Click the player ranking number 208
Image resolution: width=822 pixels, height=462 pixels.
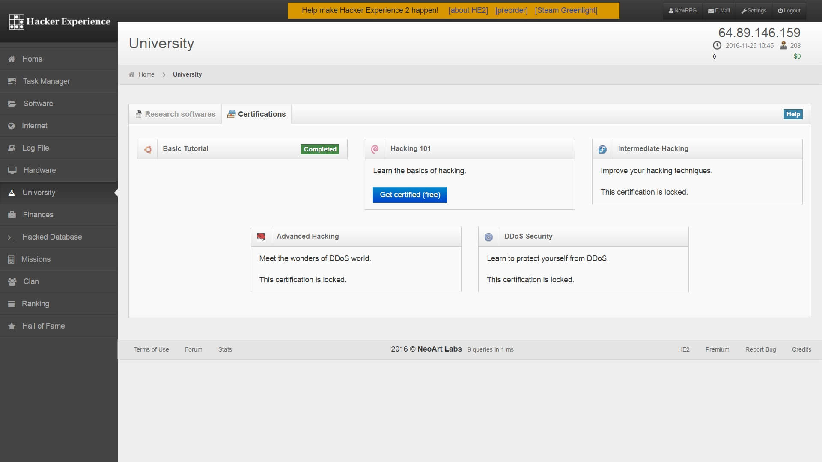click(x=795, y=46)
